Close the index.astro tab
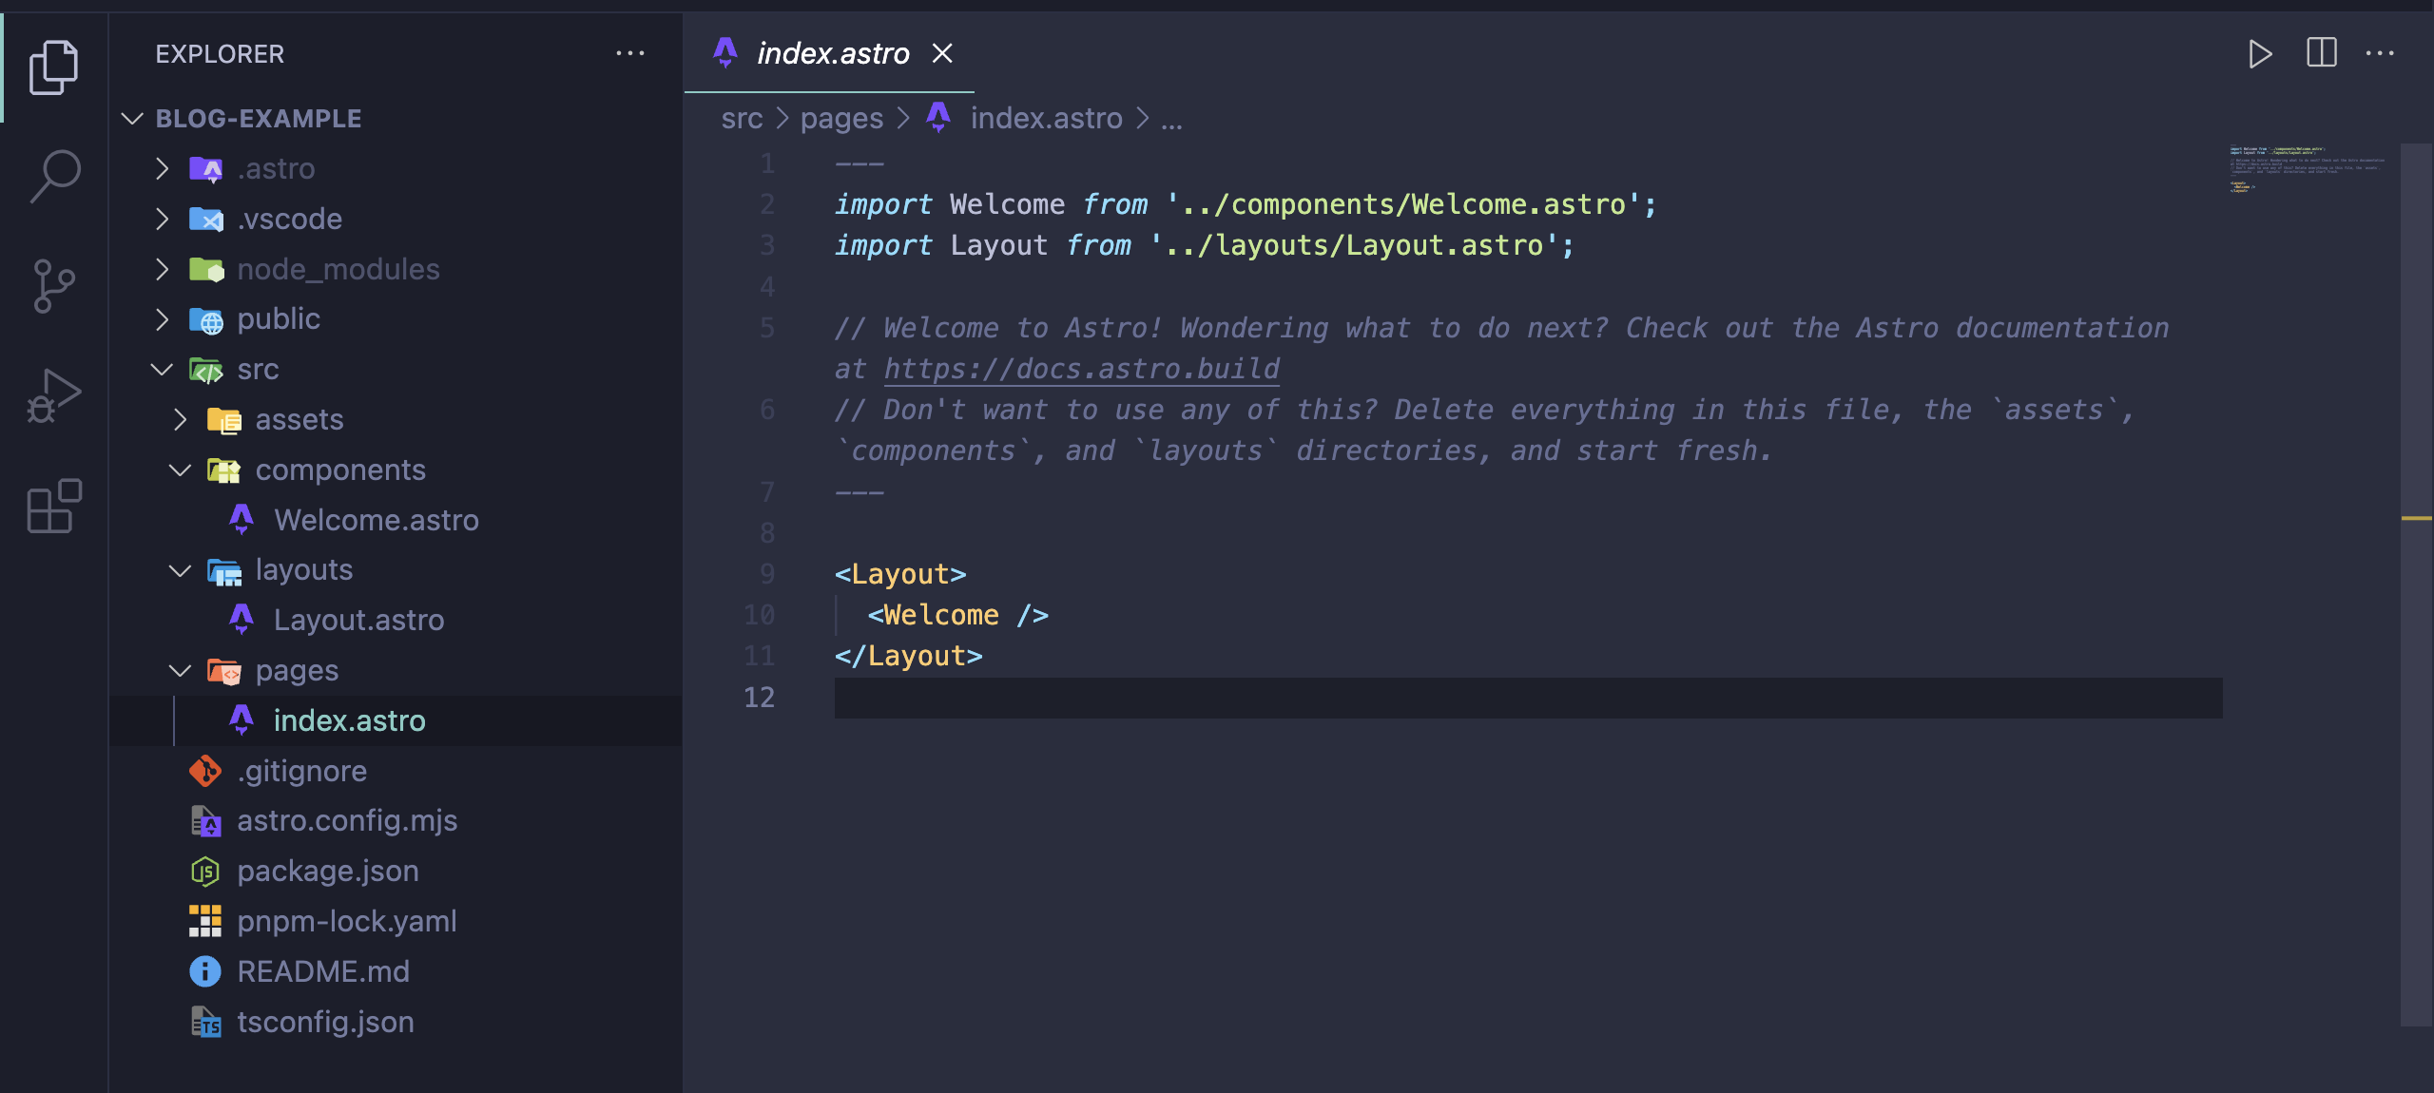 tap(942, 54)
